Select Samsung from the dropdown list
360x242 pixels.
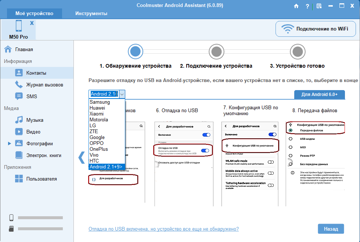100,102
